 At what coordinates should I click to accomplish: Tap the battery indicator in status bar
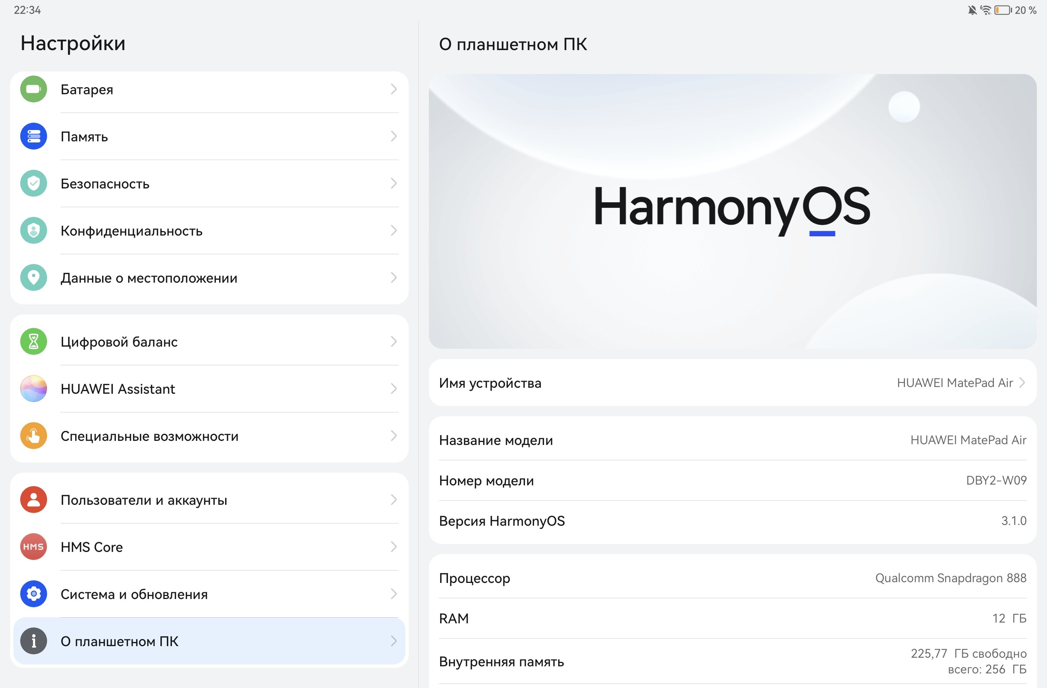click(x=1003, y=10)
